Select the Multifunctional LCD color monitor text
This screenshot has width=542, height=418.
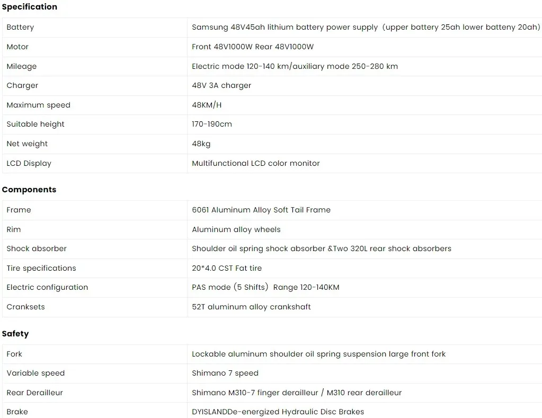(x=256, y=163)
